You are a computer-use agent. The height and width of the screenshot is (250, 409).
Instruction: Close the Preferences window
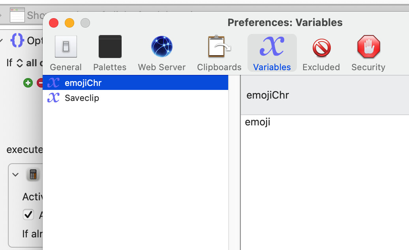pos(54,23)
